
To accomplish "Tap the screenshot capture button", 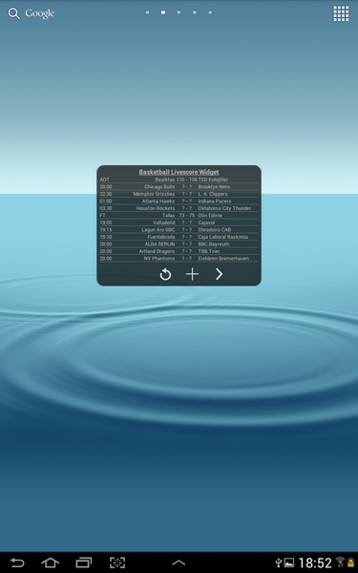I will pos(117,562).
